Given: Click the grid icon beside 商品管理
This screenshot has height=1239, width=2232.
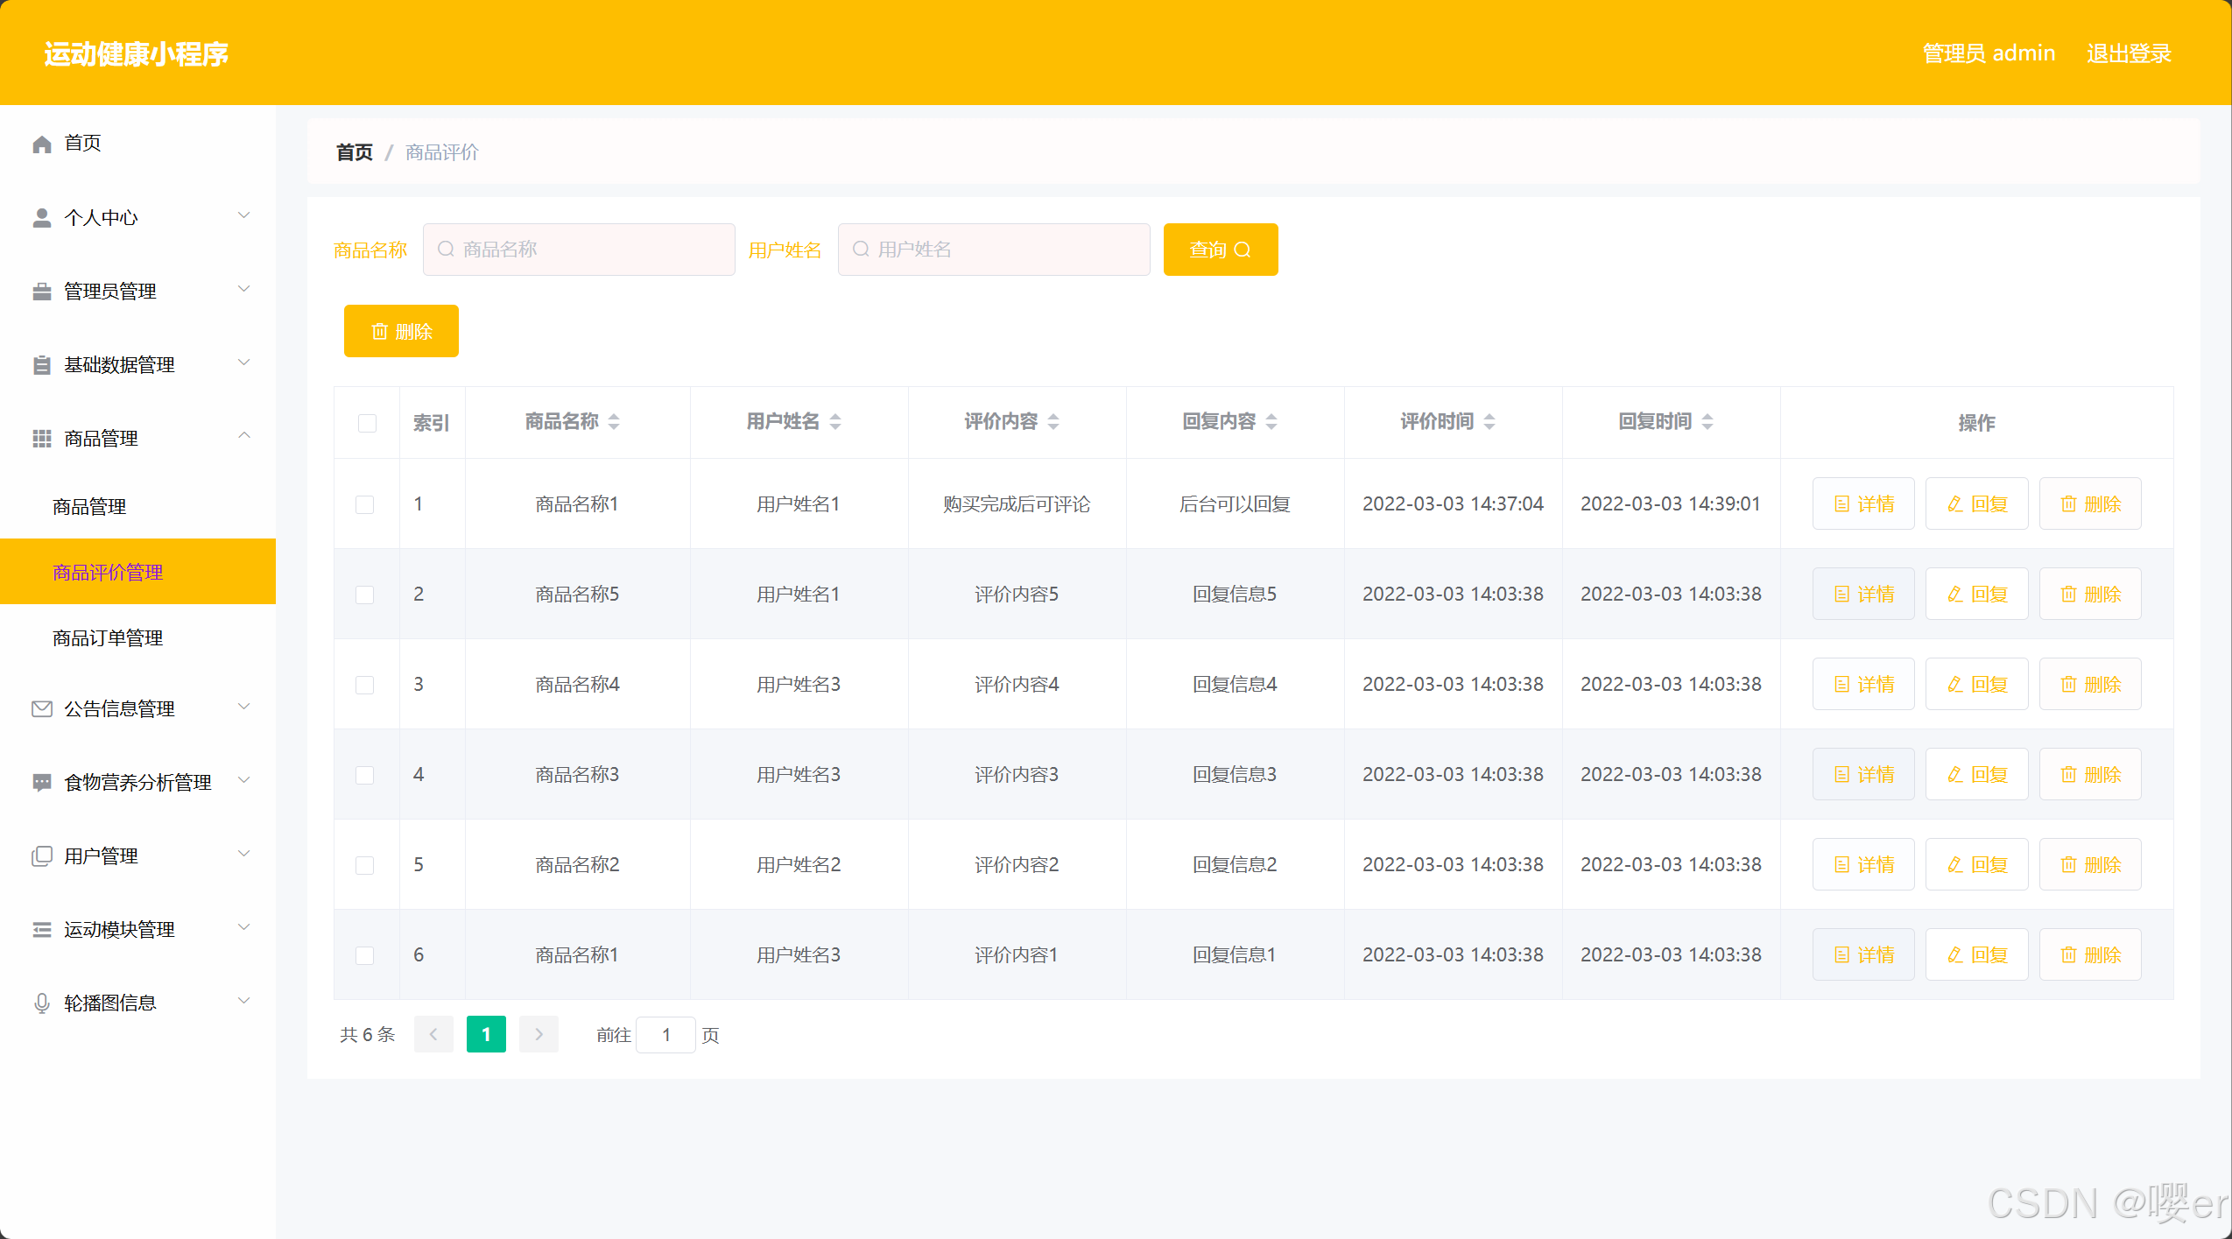Looking at the screenshot, I should pyautogui.click(x=41, y=439).
